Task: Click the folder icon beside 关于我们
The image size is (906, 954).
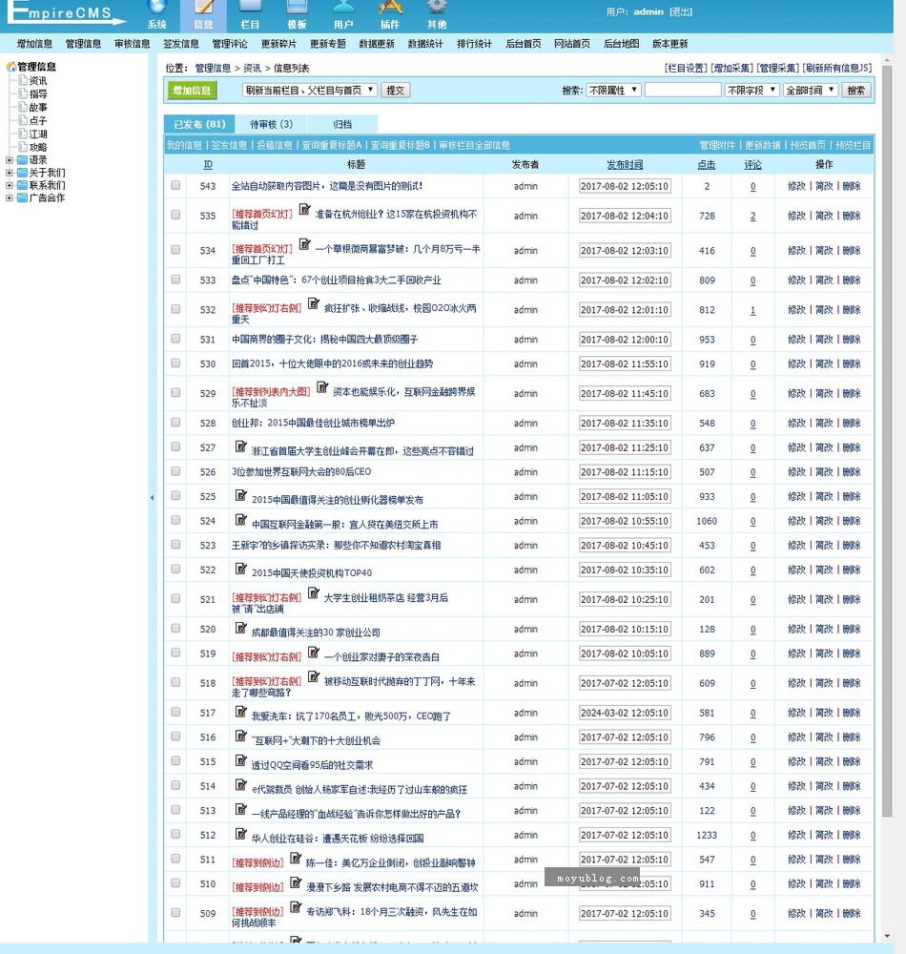Action: coord(23,173)
